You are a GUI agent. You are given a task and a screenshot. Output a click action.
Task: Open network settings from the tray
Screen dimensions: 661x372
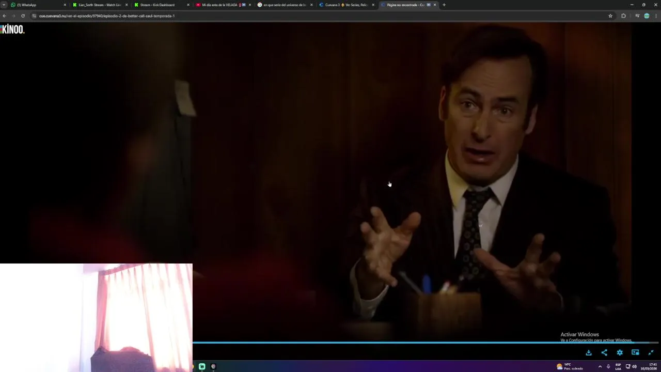point(628,366)
